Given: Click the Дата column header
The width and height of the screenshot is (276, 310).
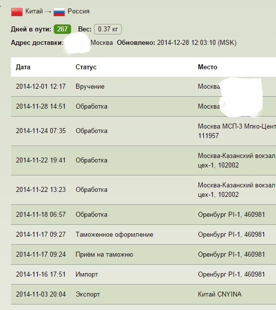Looking at the screenshot, I should 23,67.
